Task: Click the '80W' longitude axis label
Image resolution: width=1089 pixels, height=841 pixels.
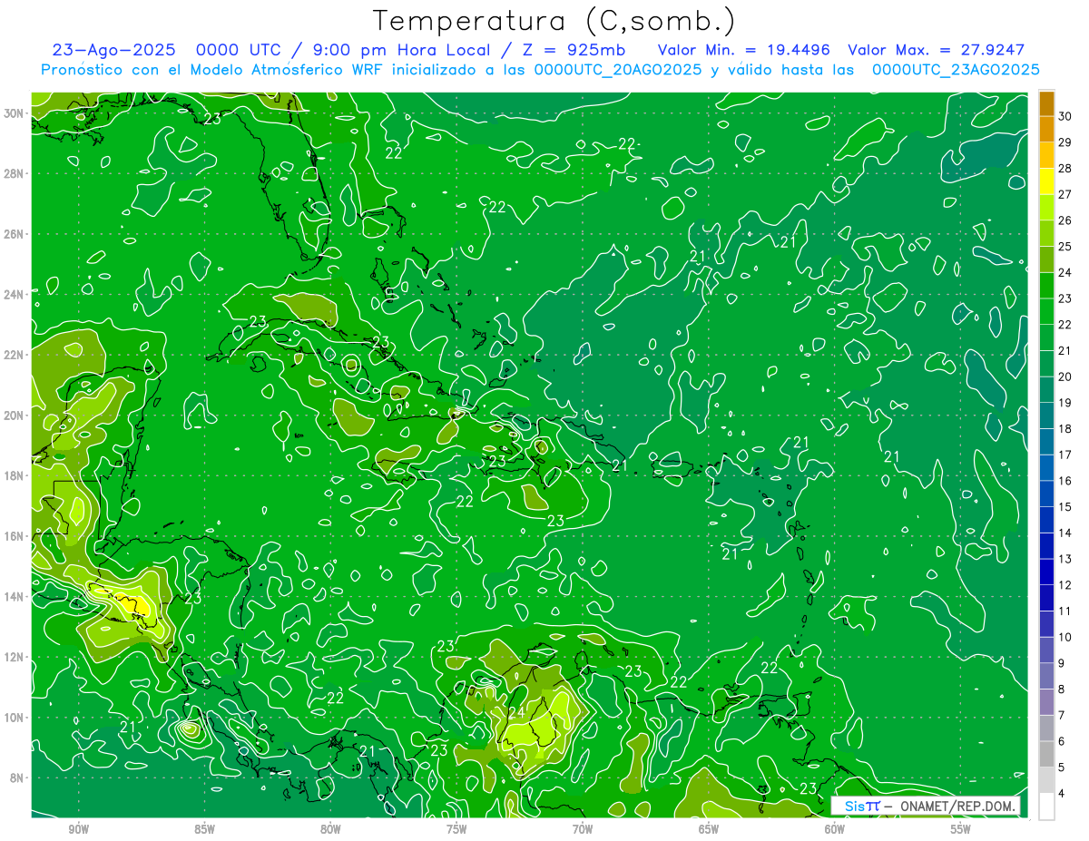Action: pos(330,829)
